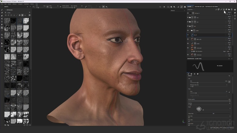Select the Paint brush tool in left toolbar

[x=2, y=10]
